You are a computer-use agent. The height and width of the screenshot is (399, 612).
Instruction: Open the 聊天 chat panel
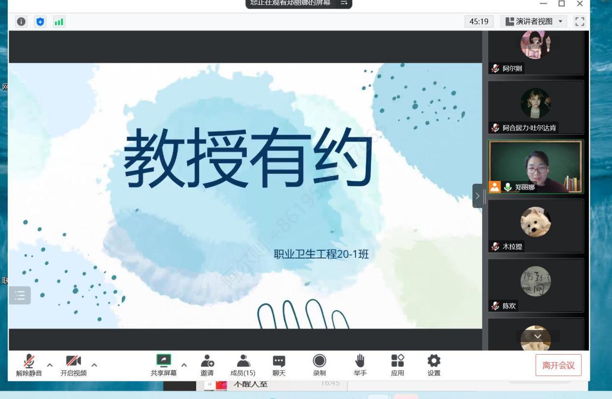(279, 365)
